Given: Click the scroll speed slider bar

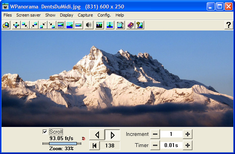Looking at the screenshot, I should pyautogui.click(x=62, y=144).
